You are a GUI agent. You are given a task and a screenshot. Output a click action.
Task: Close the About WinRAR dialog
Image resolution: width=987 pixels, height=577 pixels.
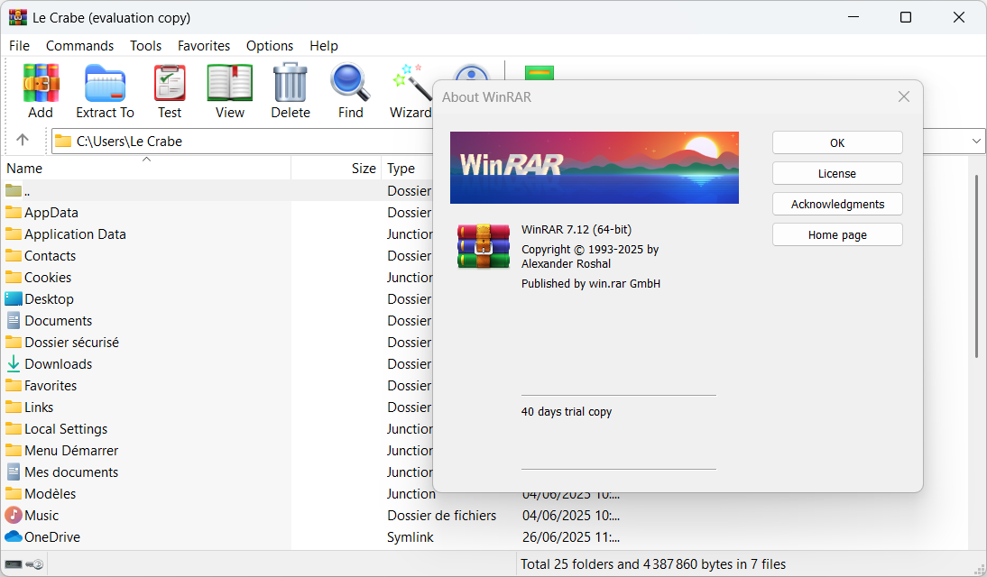click(x=904, y=96)
